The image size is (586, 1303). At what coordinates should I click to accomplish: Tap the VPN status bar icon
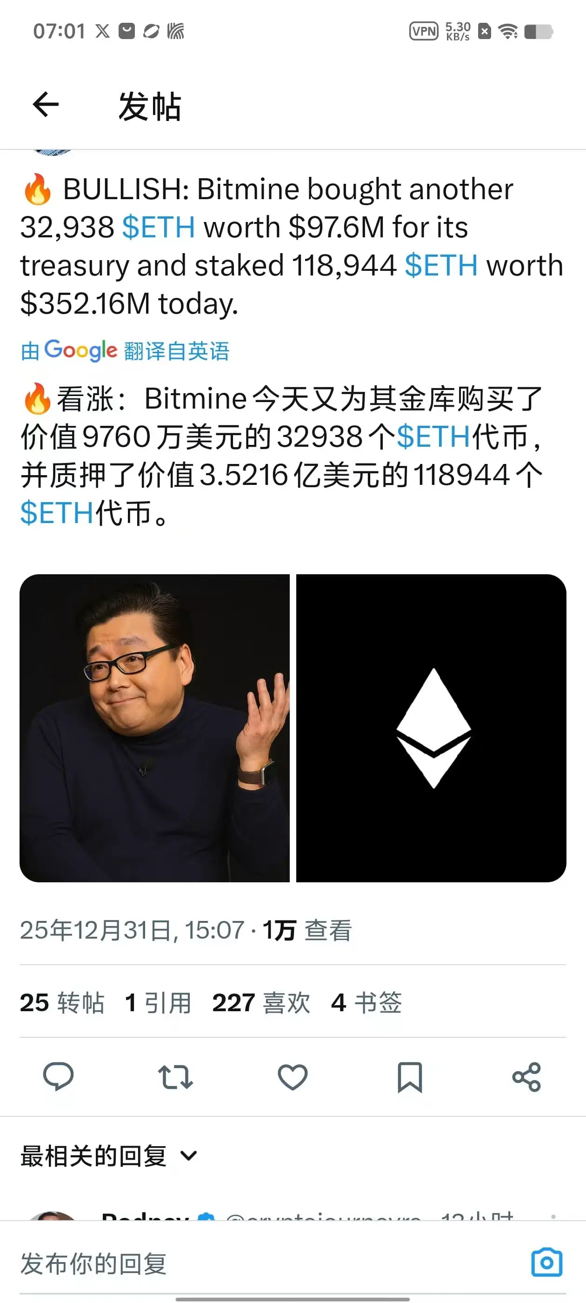point(424,31)
